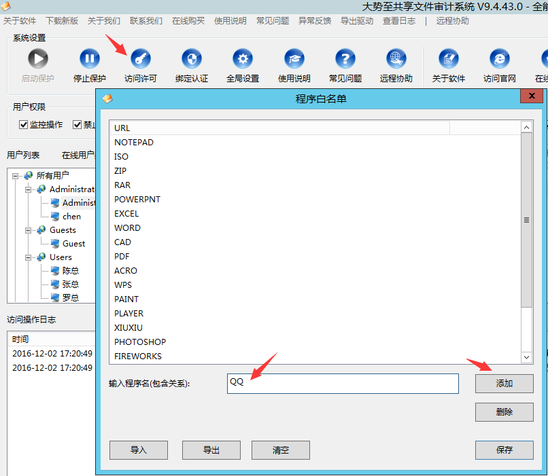Click the 绑定认证 shield icon

click(192, 59)
